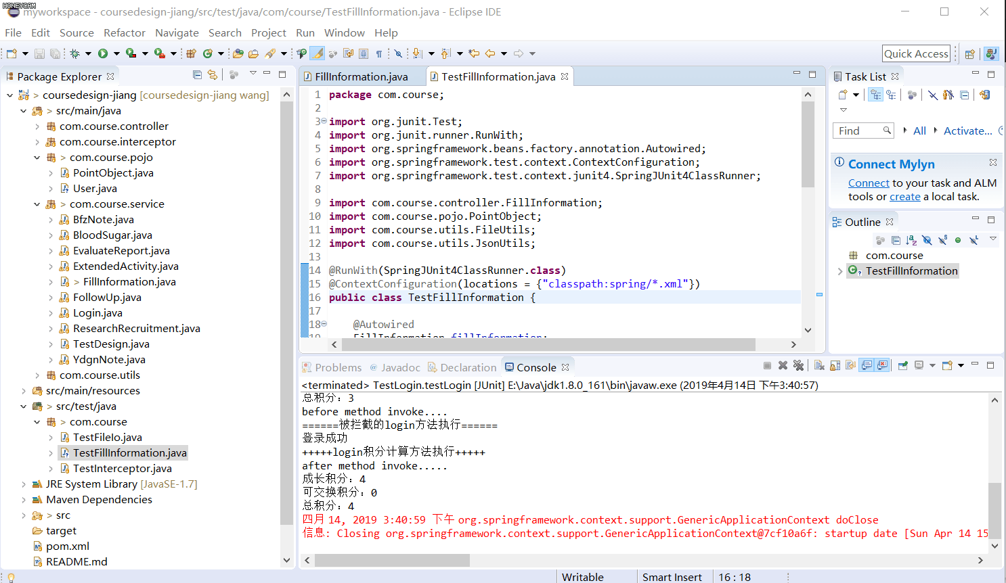Open the File menu
Viewport: 1006px width, 583px height.
click(13, 32)
